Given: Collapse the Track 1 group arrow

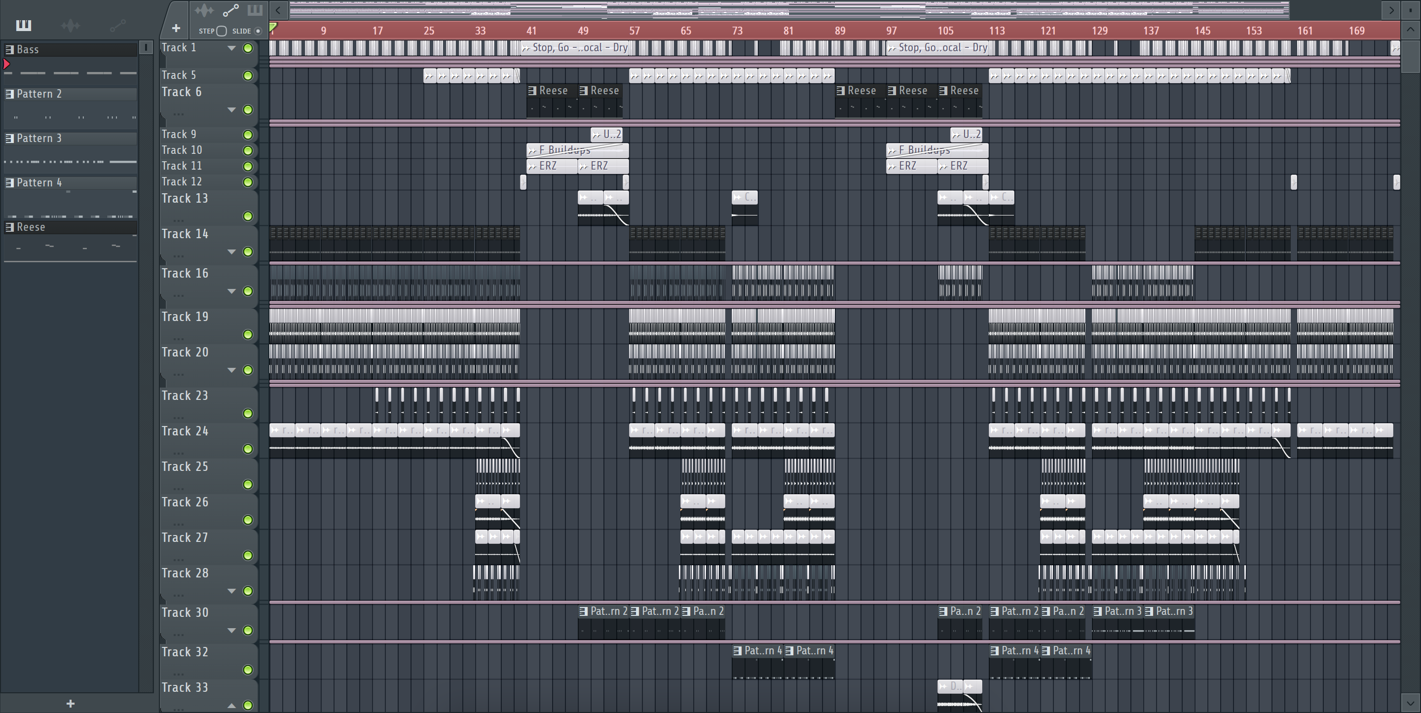Looking at the screenshot, I should pos(232,48).
